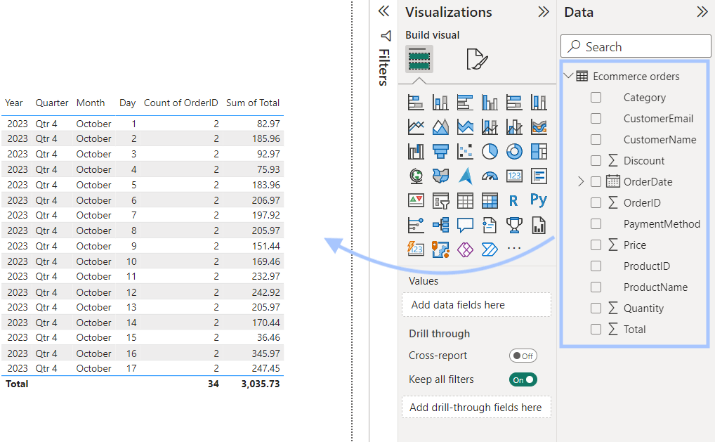Check the ProductName field checkbox

pyautogui.click(x=596, y=287)
